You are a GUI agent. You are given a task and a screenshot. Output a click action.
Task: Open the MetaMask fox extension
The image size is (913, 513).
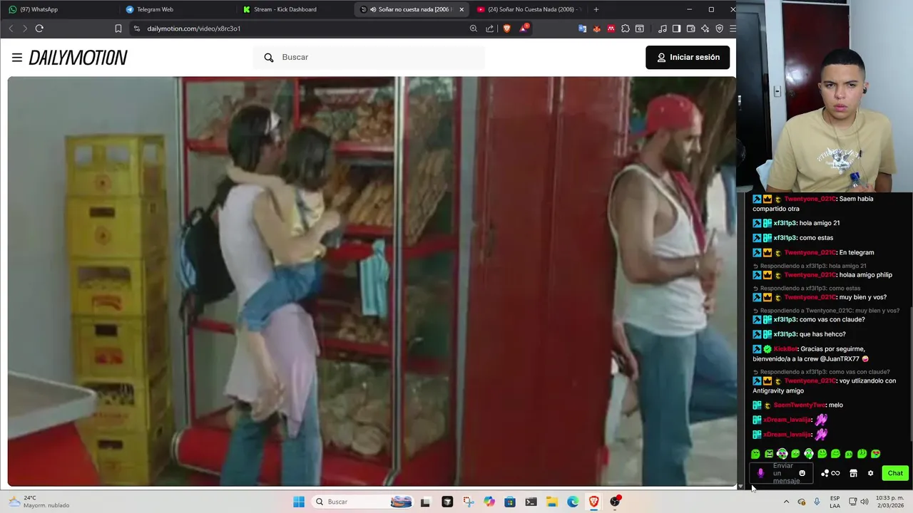click(x=597, y=28)
